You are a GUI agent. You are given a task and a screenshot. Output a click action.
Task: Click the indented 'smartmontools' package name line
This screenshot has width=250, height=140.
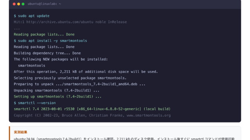pos(32,66)
